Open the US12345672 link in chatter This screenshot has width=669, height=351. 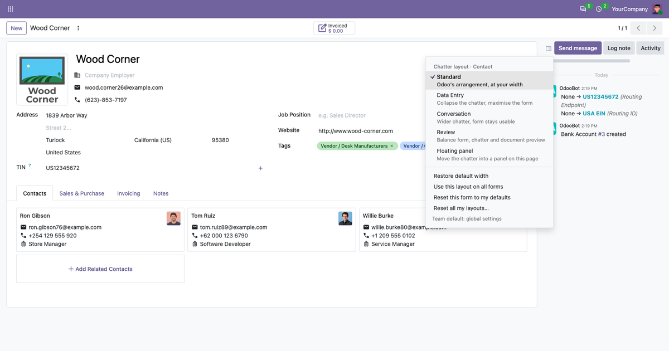tap(600, 97)
